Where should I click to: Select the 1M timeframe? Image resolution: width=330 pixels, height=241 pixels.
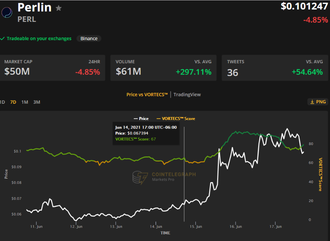[x=25, y=102]
